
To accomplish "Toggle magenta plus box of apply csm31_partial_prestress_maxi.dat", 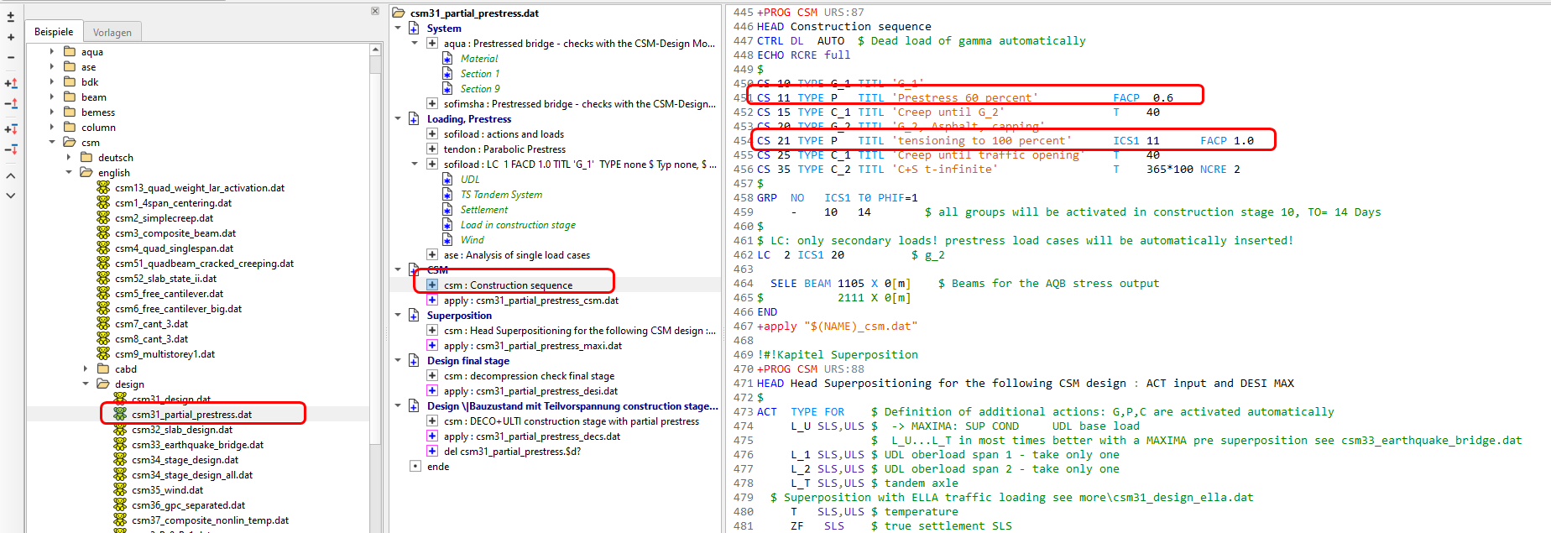I will click(x=431, y=346).
